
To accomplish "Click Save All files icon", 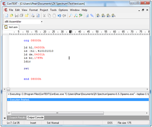I will 21,16.
